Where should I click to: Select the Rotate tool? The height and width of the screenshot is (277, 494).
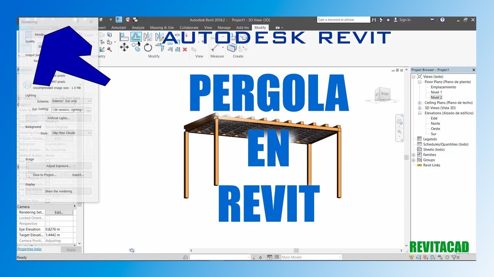point(148,48)
